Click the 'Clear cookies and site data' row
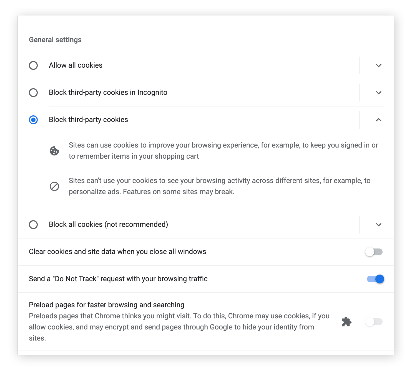 point(117,252)
